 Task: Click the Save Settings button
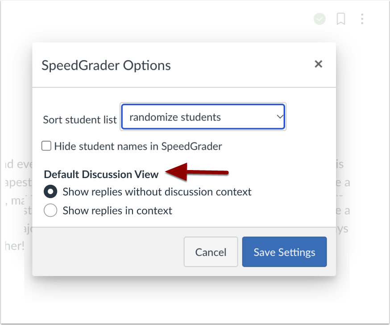(285, 252)
